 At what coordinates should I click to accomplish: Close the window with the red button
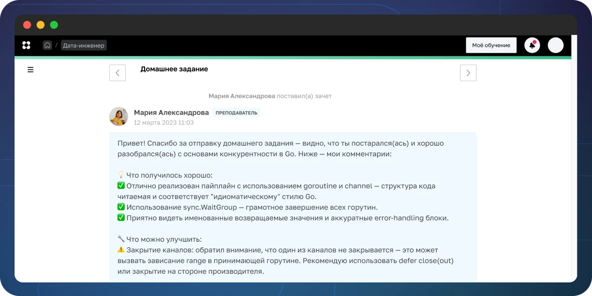click(27, 25)
